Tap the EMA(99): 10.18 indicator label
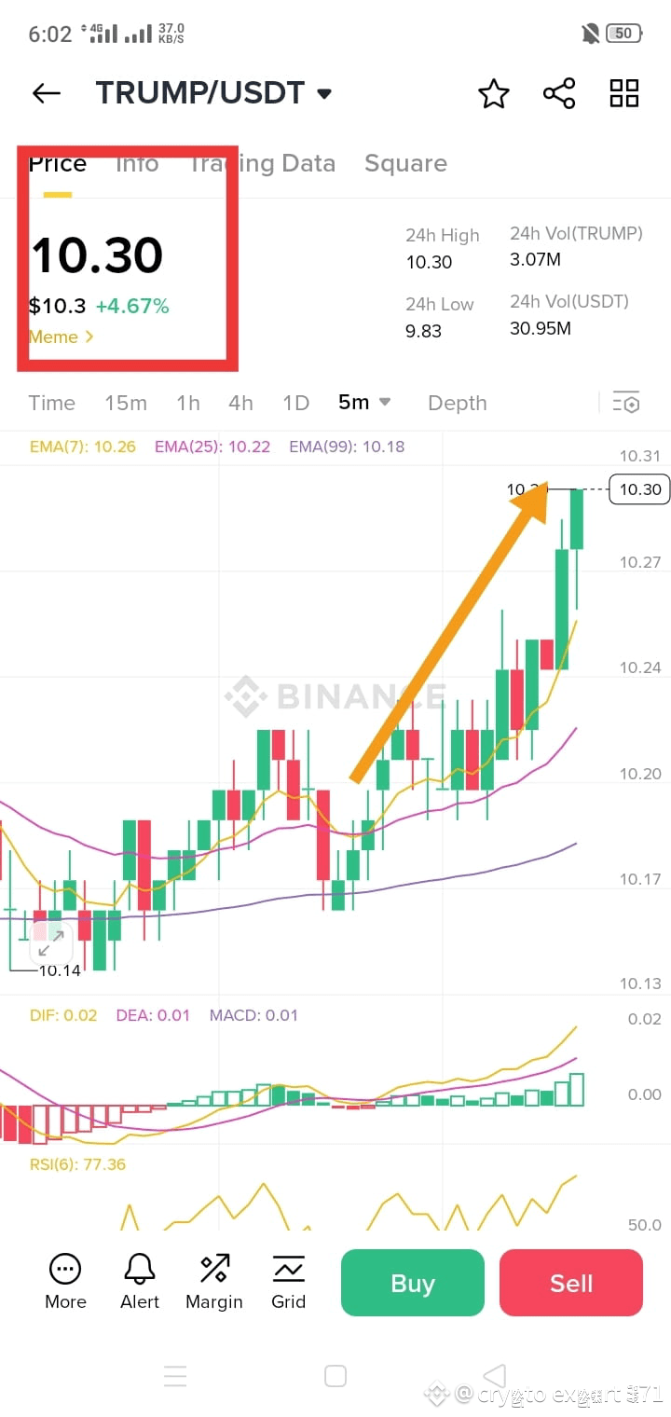Viewport: 671px width, 1417px height. (347, 447)
